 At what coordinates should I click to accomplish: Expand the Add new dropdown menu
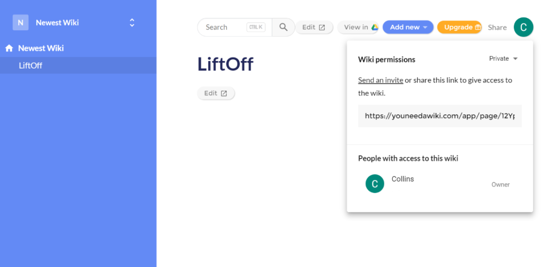coord(425,27)
